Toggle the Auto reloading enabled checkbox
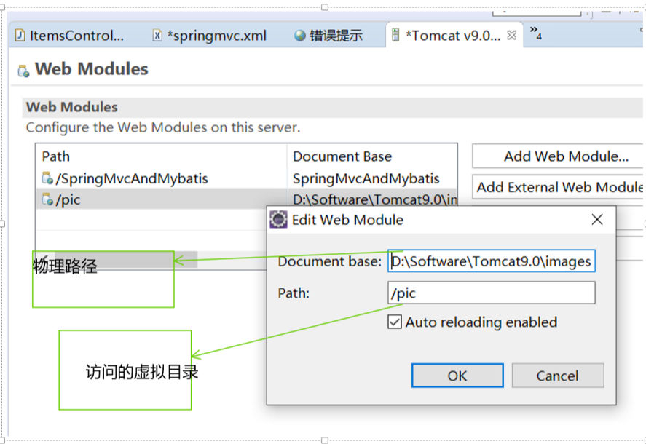 tap(394, 322)
